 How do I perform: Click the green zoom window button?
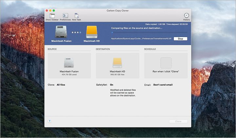(54, 10)
